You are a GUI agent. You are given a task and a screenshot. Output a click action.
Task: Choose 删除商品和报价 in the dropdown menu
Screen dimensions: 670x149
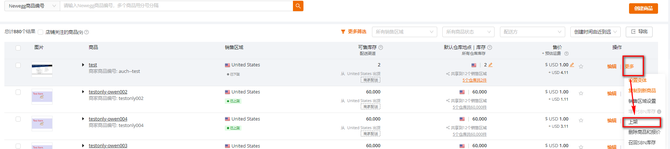(x=644, y=132)
